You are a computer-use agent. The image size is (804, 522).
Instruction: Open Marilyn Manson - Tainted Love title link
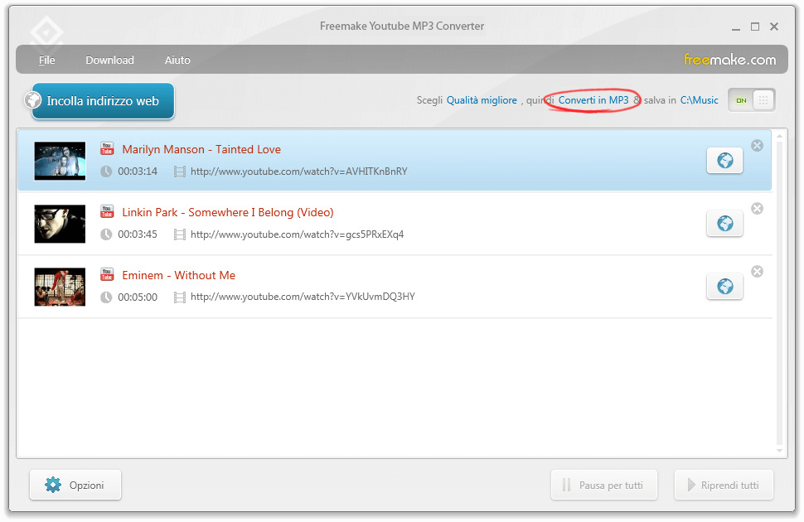[x=201, y=149]
